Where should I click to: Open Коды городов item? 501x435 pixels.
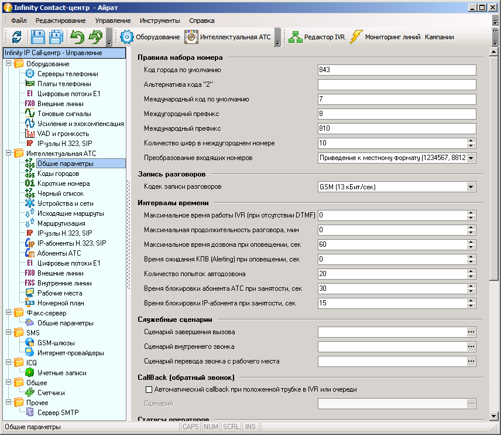pos(58,174)
